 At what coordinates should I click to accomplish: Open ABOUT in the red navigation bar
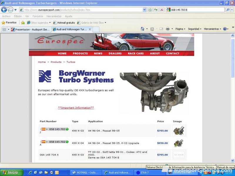pyautogui.click(x=155, y=53)
